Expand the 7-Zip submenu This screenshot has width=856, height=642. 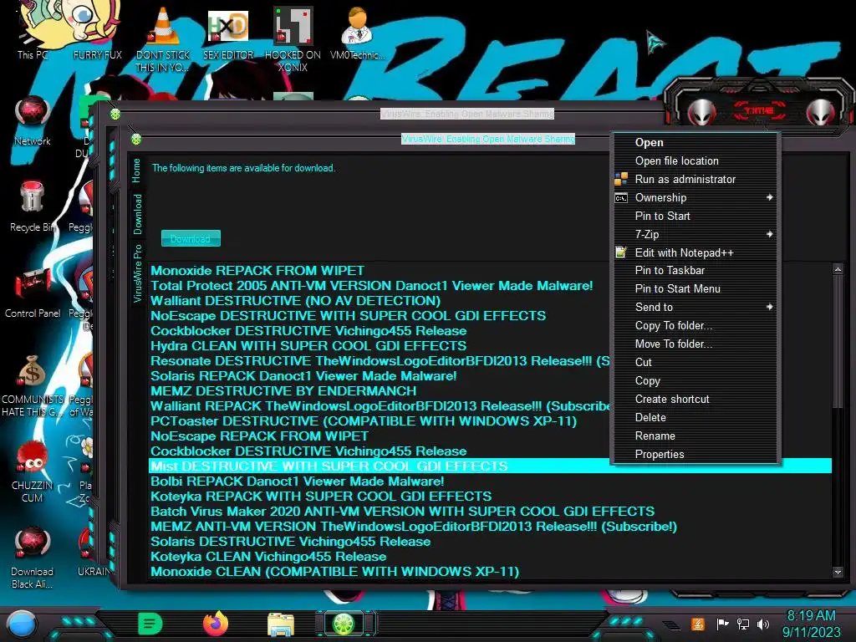pyautogui.click(x=695, y=234)
